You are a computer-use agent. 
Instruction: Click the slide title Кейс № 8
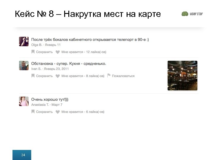tap(88, 14)
